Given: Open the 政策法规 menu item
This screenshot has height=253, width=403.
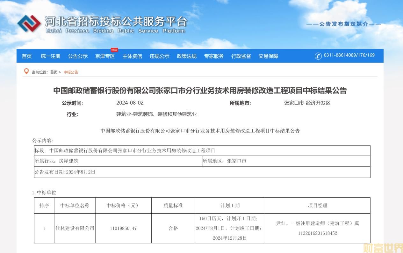Looking at the screenshot, I should click(x=187, y=56).
